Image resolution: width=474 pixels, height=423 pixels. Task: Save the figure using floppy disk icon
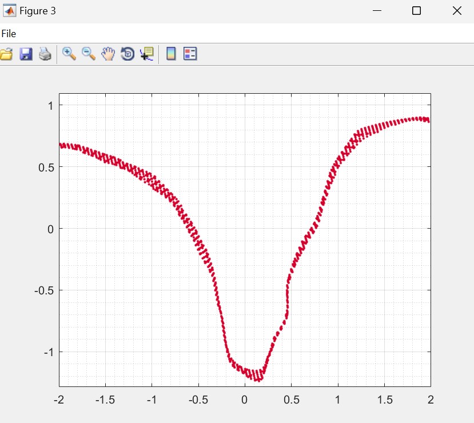[x=26, y=54]
